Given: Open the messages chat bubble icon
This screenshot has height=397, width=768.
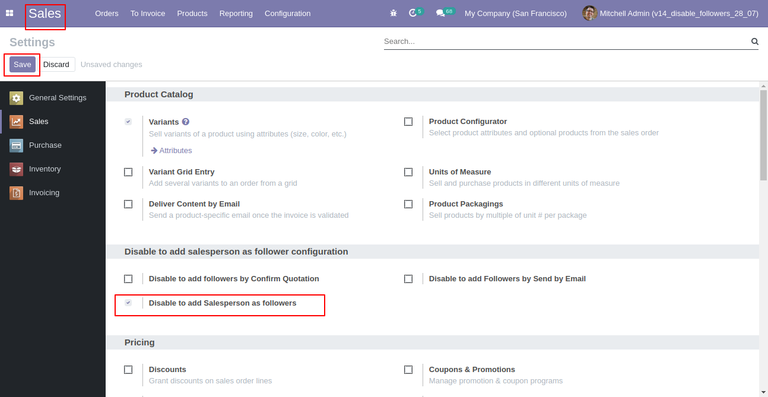Looking at the screenshot, I should 440,13.
